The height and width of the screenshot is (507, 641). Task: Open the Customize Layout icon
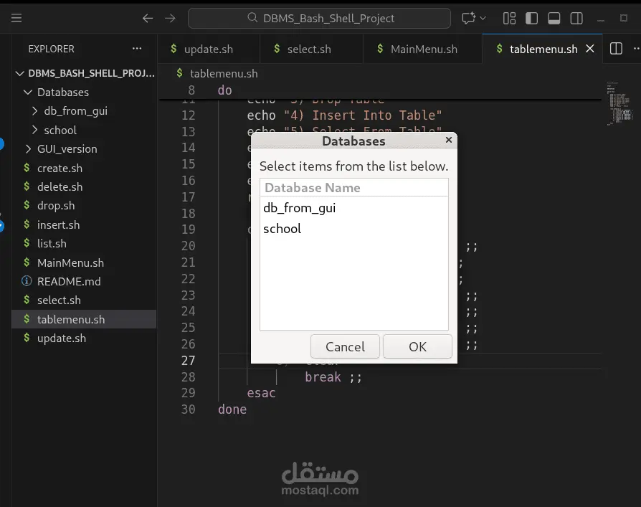point(509,18)
